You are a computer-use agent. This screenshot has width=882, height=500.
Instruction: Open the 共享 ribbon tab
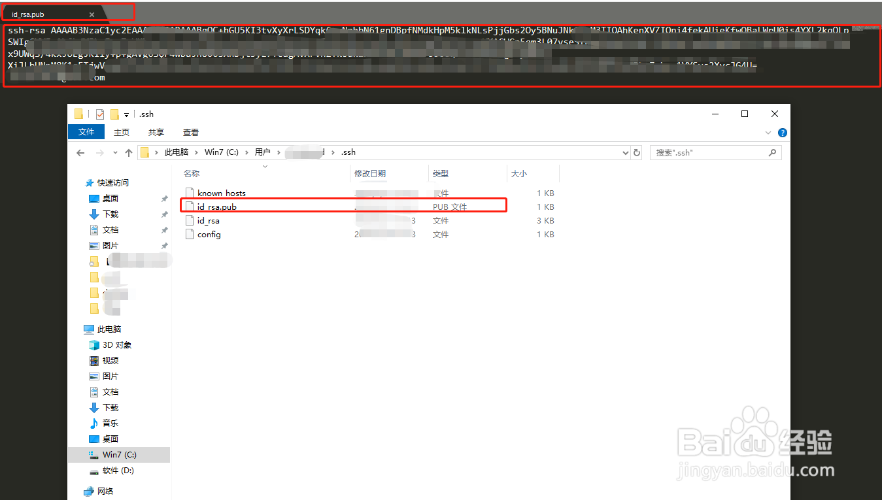[156, 132]
